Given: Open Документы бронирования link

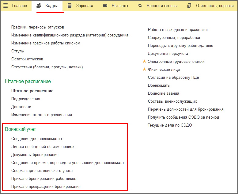Looking at the screenshot, I should click(x=35, y=155).
